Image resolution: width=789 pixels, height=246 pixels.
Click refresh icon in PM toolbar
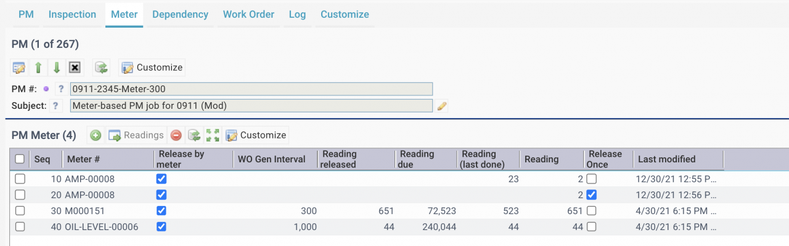tap(102, 67)
